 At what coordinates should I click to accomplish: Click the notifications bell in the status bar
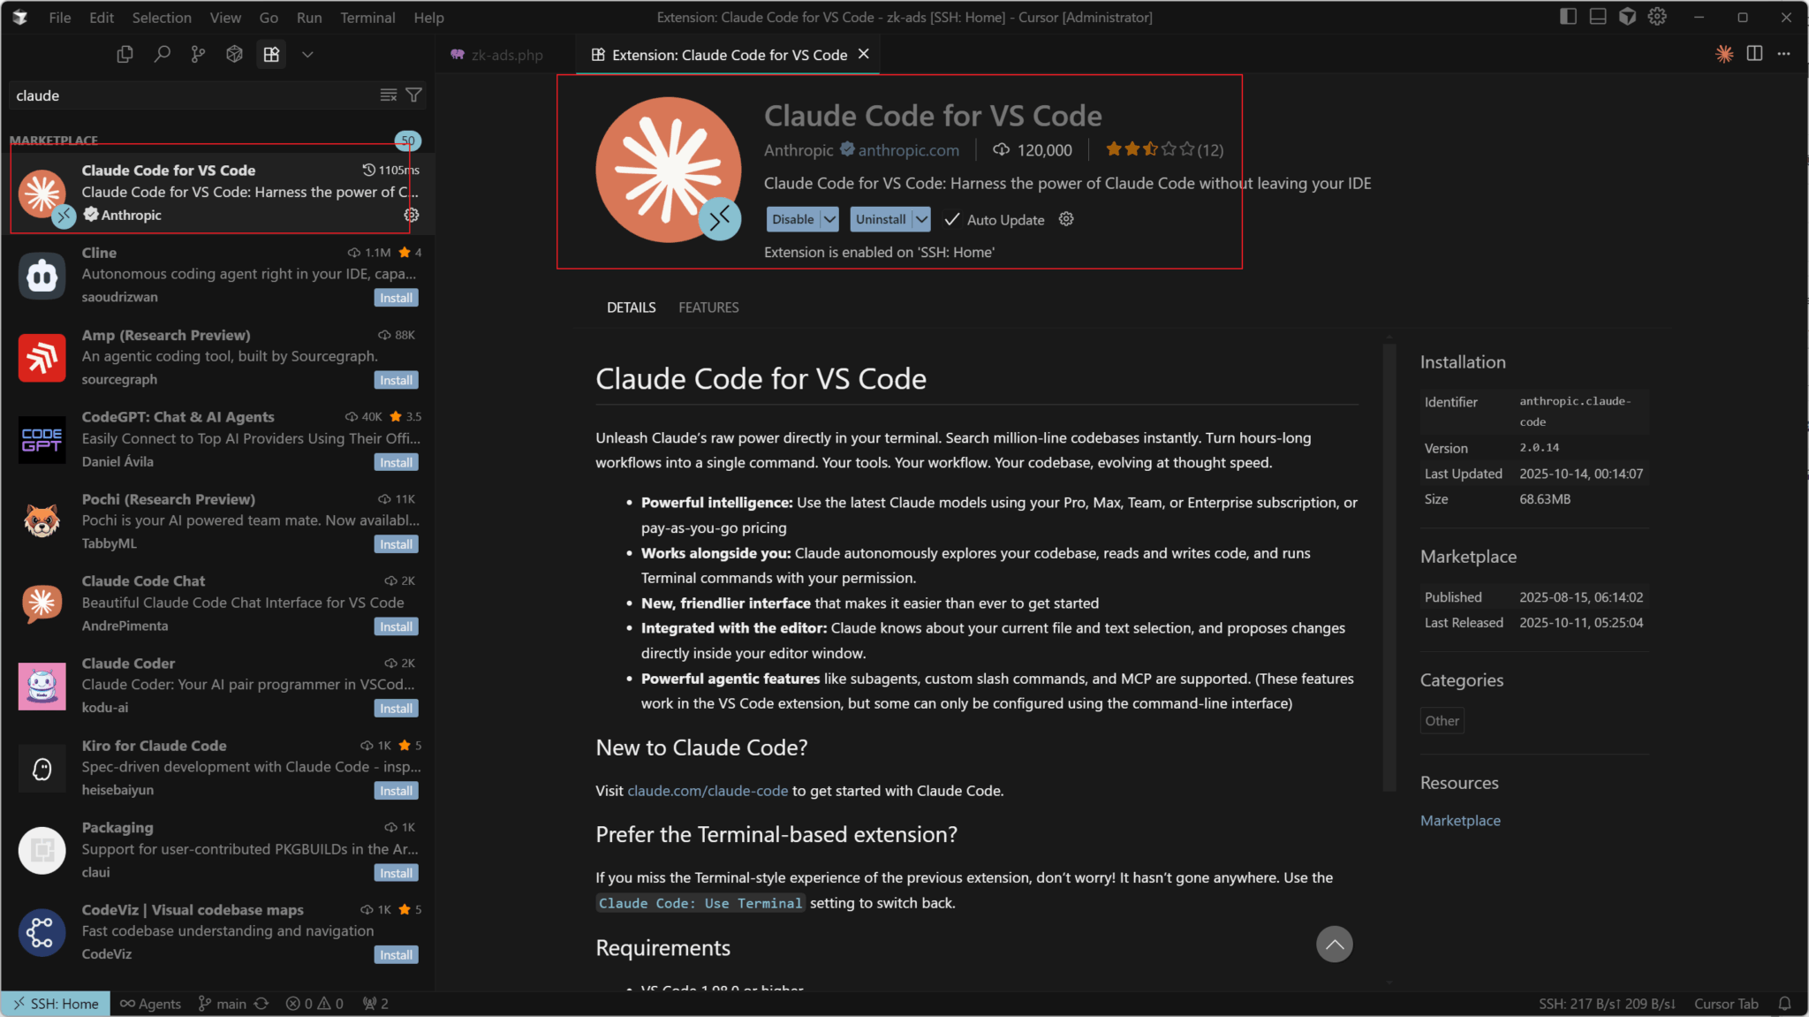(x=1784, y=1004)
